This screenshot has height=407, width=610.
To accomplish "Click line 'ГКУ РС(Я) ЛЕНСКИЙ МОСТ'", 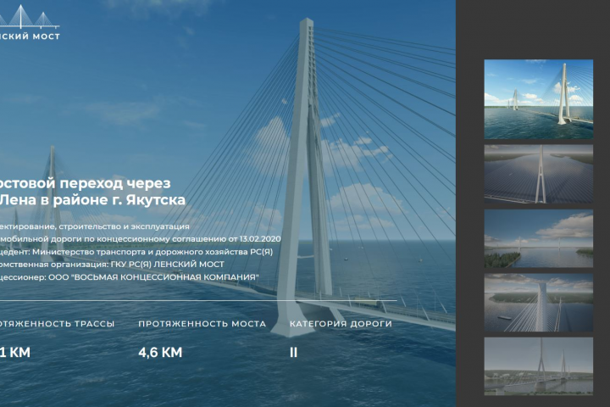I will pos(112,265).
